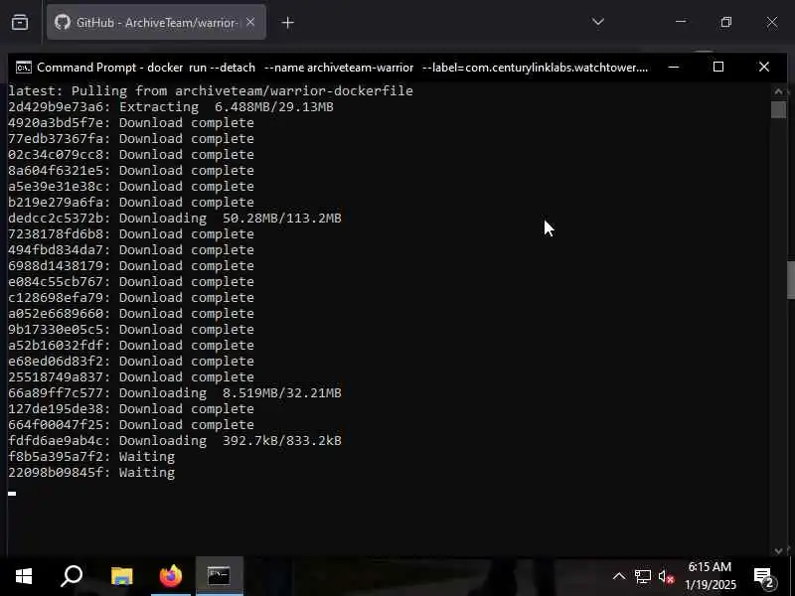The height and width of the screenshot is (596, 795).
Task: Select the GitHub ArchiveTeam/warrior browser tab
Action: coord(156,22)
